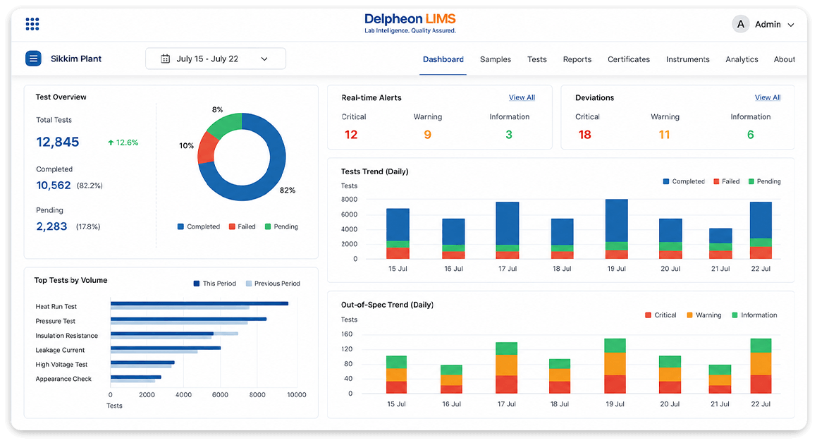This screenshot has height=443, width=817.
Task: Click the 22 Jul bar in Out-of-Spec Trend
Action: point(761,366)
